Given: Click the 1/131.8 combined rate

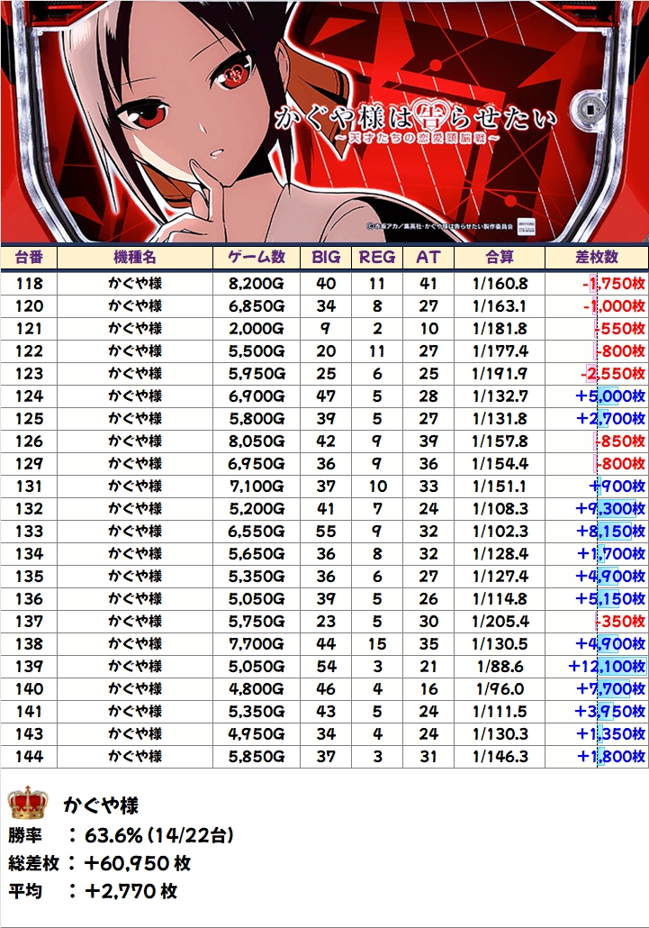Looking at the screenshot, I should click(500, 418).
